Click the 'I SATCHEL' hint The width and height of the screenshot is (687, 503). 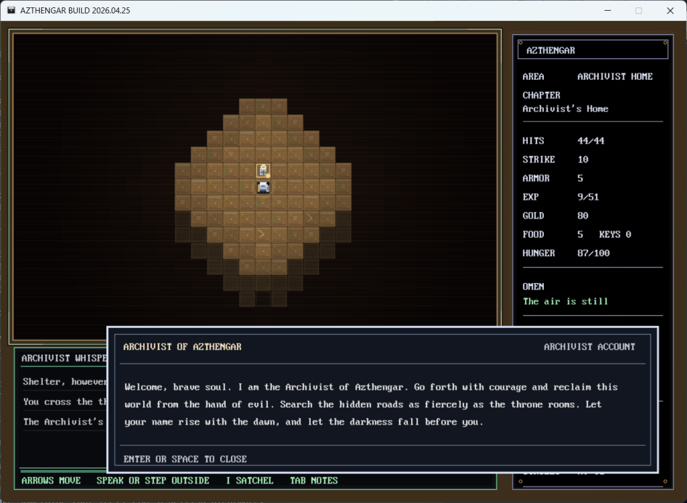tap(249, 480)
